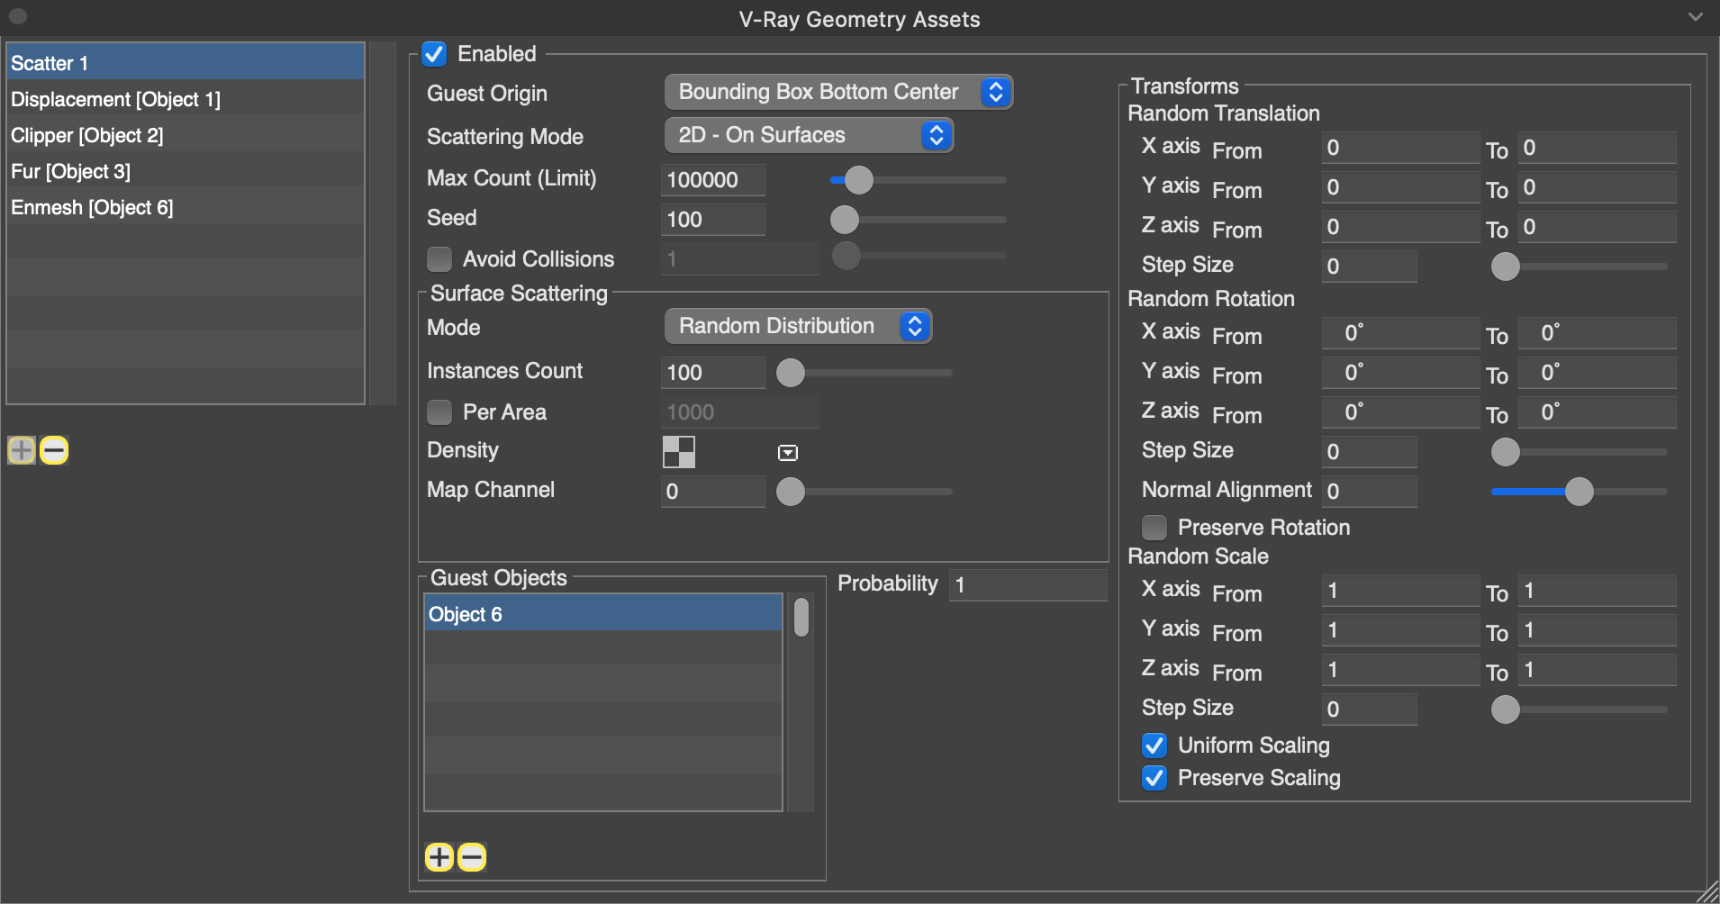
Task: Click the Avoid Collisions slider handle
Action: [x=846, y=257]
